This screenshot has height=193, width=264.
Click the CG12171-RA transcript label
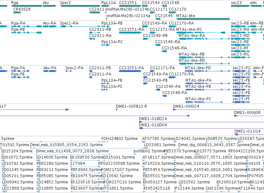coord(163,29)
